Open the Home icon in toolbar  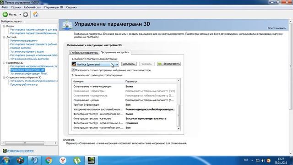click(x=36, y=14)
